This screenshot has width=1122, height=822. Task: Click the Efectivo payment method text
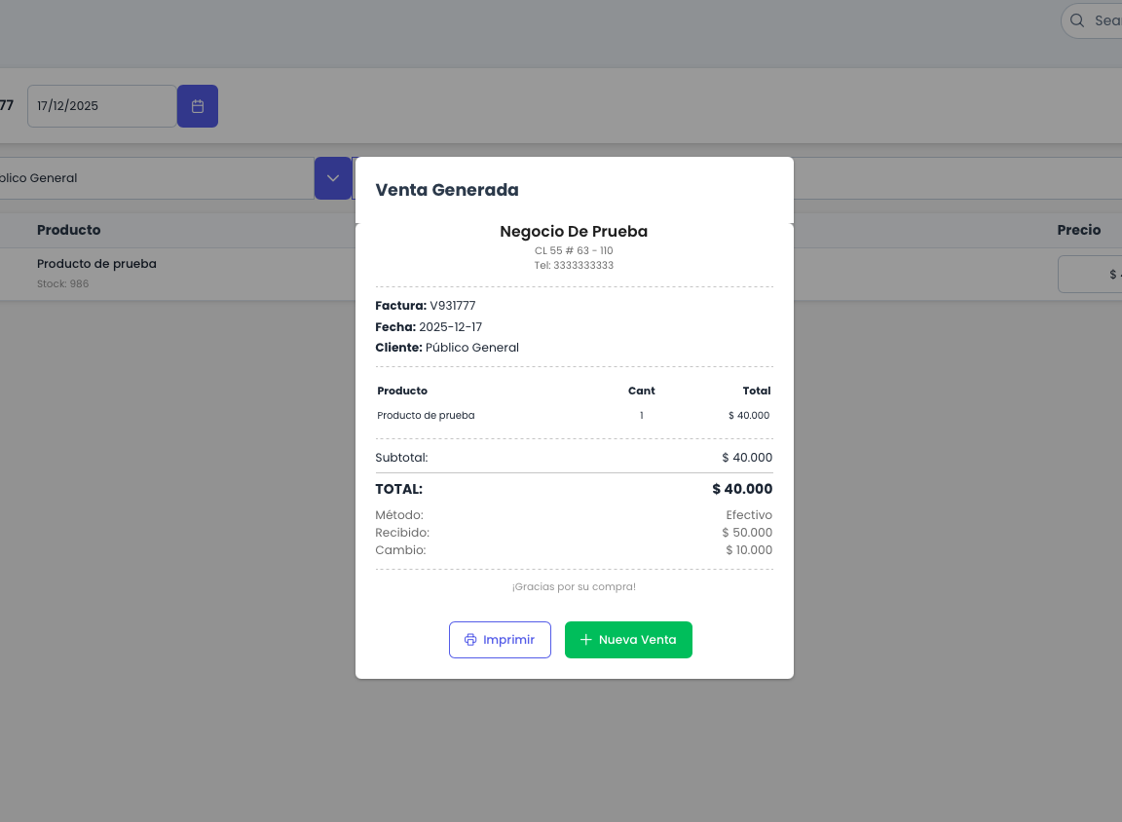(x=749, y=515)
